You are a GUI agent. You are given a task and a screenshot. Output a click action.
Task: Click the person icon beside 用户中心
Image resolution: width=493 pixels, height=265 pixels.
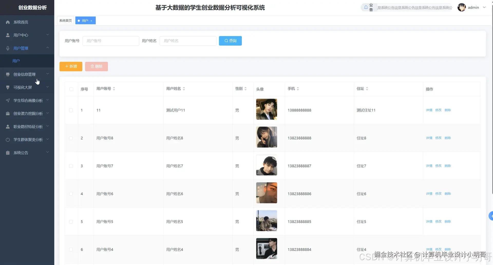coord(8,35)
